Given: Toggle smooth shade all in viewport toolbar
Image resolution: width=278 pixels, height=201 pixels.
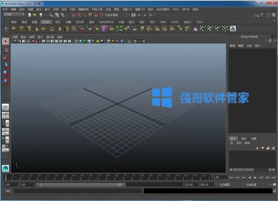Looking at the screenshot, I should (81, 41).
